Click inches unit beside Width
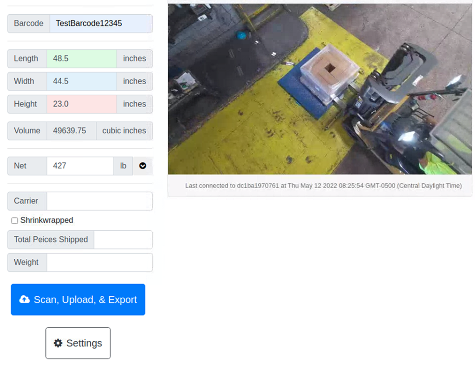Screen dimensions: 475x365 click(135, 81)
